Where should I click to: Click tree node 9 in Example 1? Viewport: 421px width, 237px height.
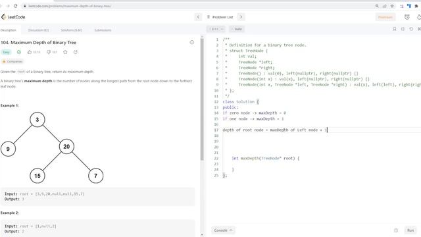pyautogui.click(x=8, y=149)
